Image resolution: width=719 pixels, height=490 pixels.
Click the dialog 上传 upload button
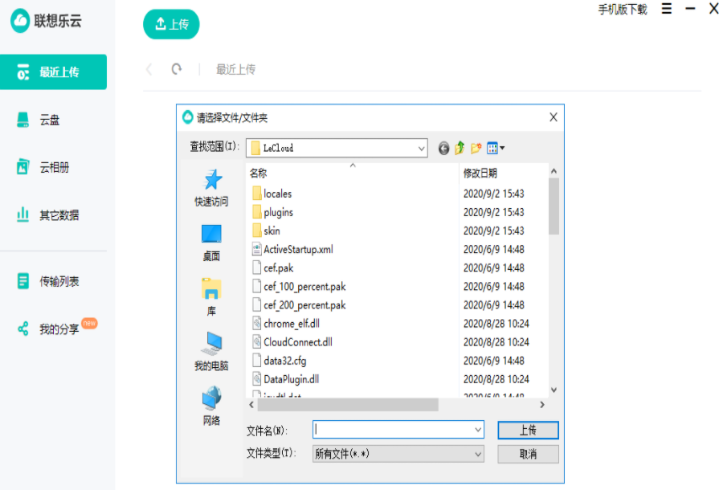528,430
